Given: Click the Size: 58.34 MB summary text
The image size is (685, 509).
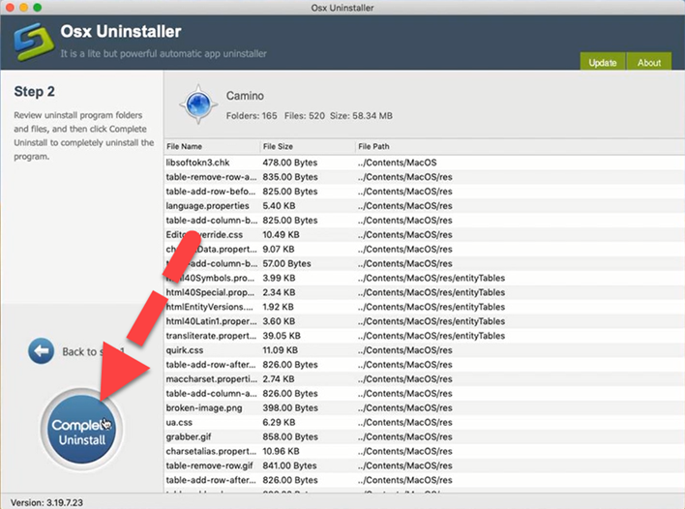Looking at the screenshot, I should 361,116.
